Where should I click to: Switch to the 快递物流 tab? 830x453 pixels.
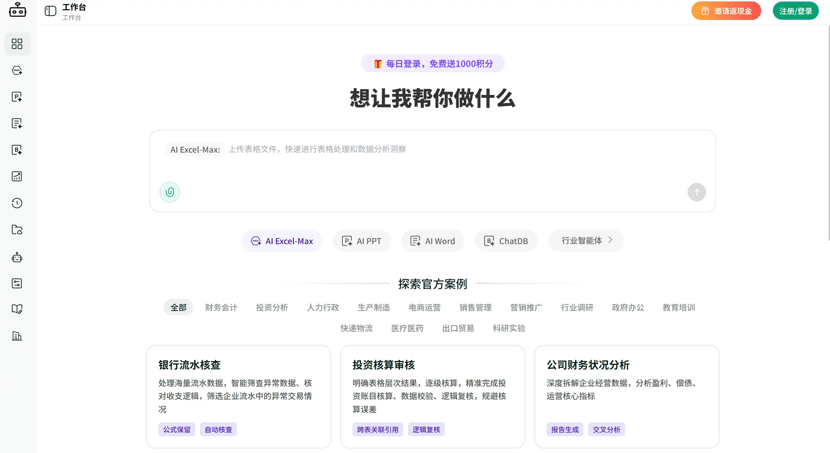[x=357, y=328]
